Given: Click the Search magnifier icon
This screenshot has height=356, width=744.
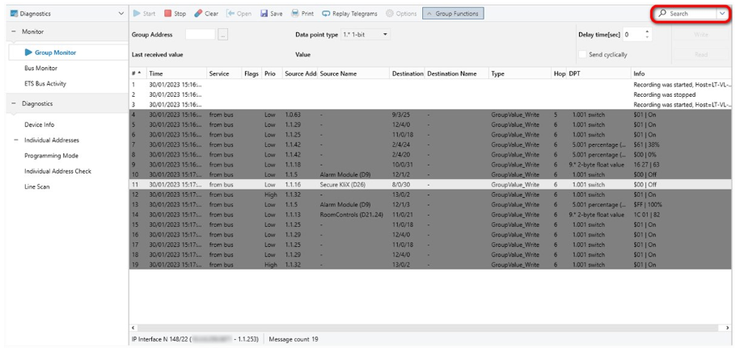Looking at the screenshot, I should pos(662,14).
